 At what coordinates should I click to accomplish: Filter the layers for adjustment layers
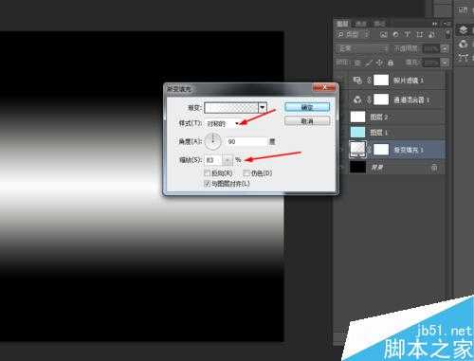point(395,34)
